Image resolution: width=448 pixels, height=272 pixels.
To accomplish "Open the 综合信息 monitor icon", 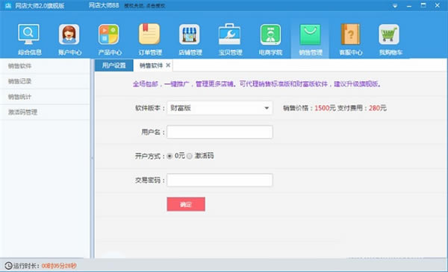I will [28, 34].
